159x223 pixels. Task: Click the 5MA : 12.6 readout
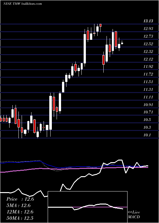pos(18,206)
